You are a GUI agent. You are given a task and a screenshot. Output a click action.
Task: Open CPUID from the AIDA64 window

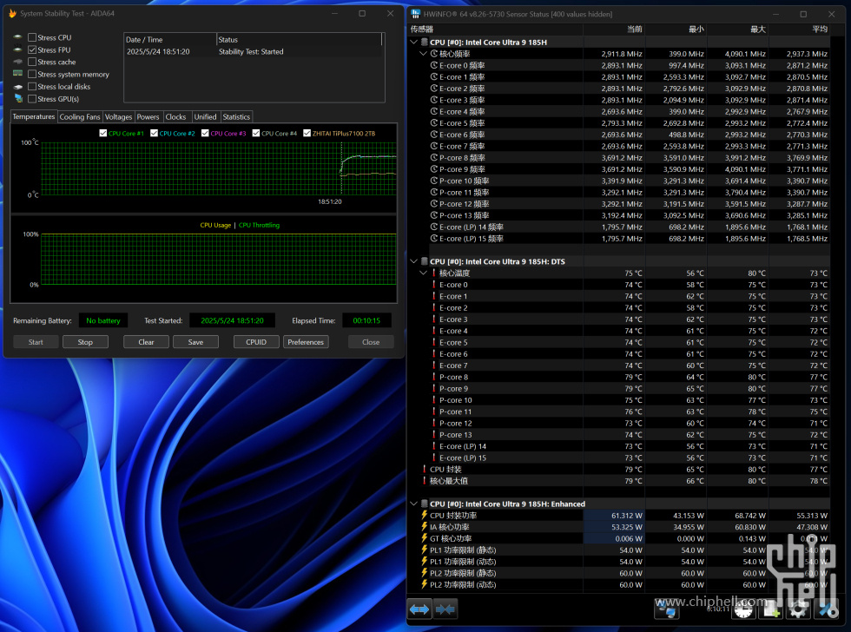[256, 342]
